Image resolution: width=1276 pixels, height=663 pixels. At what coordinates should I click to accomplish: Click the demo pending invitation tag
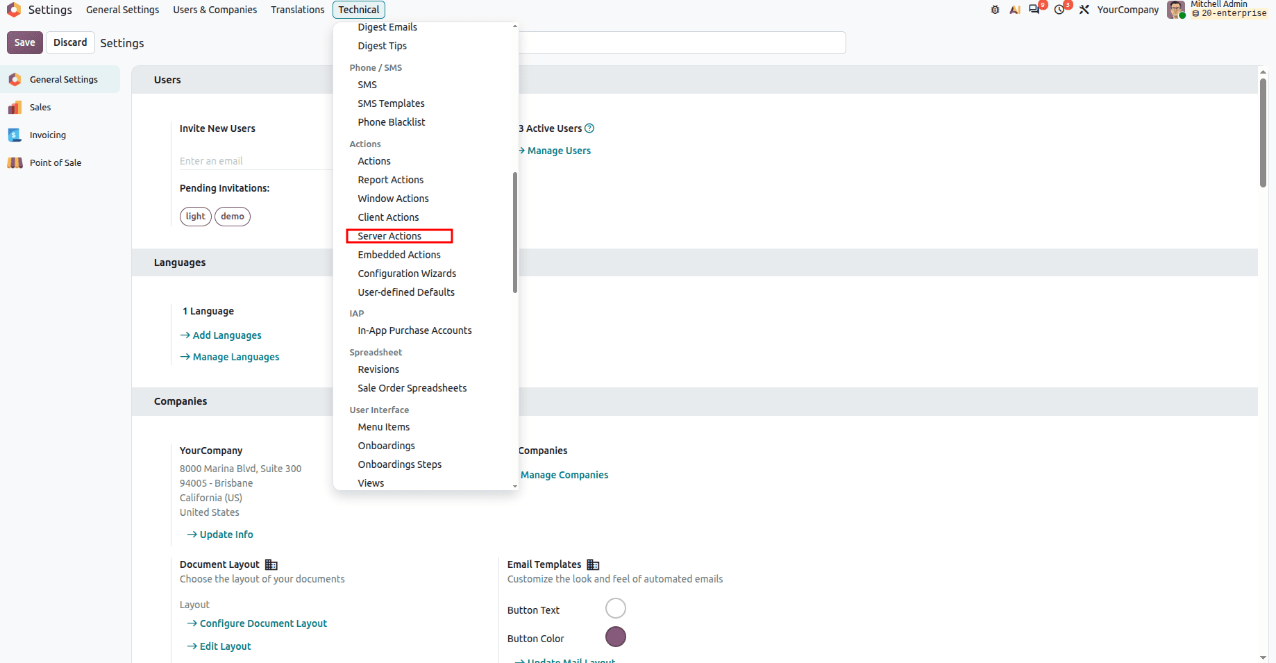tap(233, 217)
